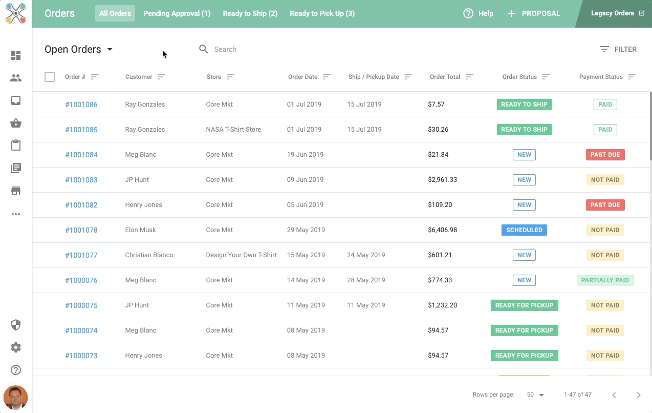
Task: Go to next page arrow
Action: pos(638,395)
